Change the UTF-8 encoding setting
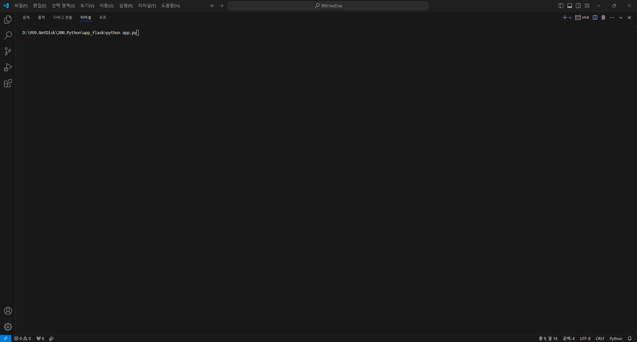This screenshot has width=637, height=342. point(585,338)
